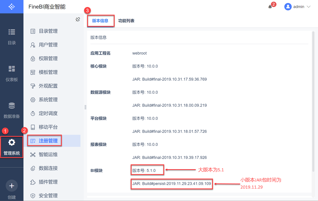This screenshot has width=318, height=201.
Task: Select the 应用工程名 label
Action: point(100,53)
